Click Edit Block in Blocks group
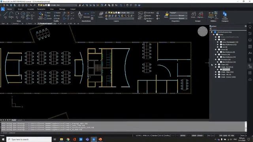 [x=149, y=19]
